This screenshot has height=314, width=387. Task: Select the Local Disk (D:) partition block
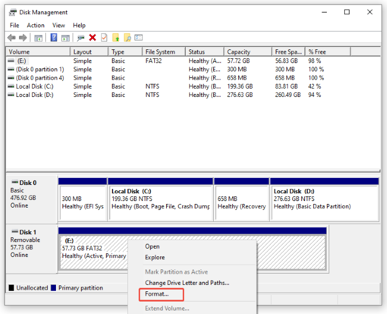(324, 199)
